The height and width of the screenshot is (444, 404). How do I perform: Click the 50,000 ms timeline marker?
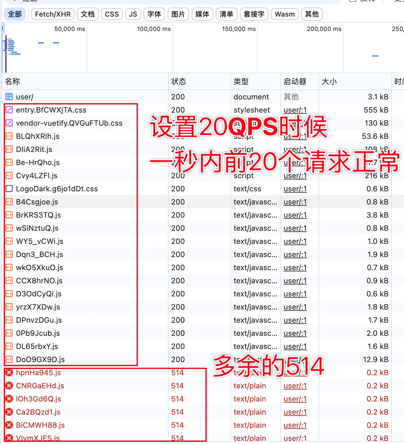point(70,29)
